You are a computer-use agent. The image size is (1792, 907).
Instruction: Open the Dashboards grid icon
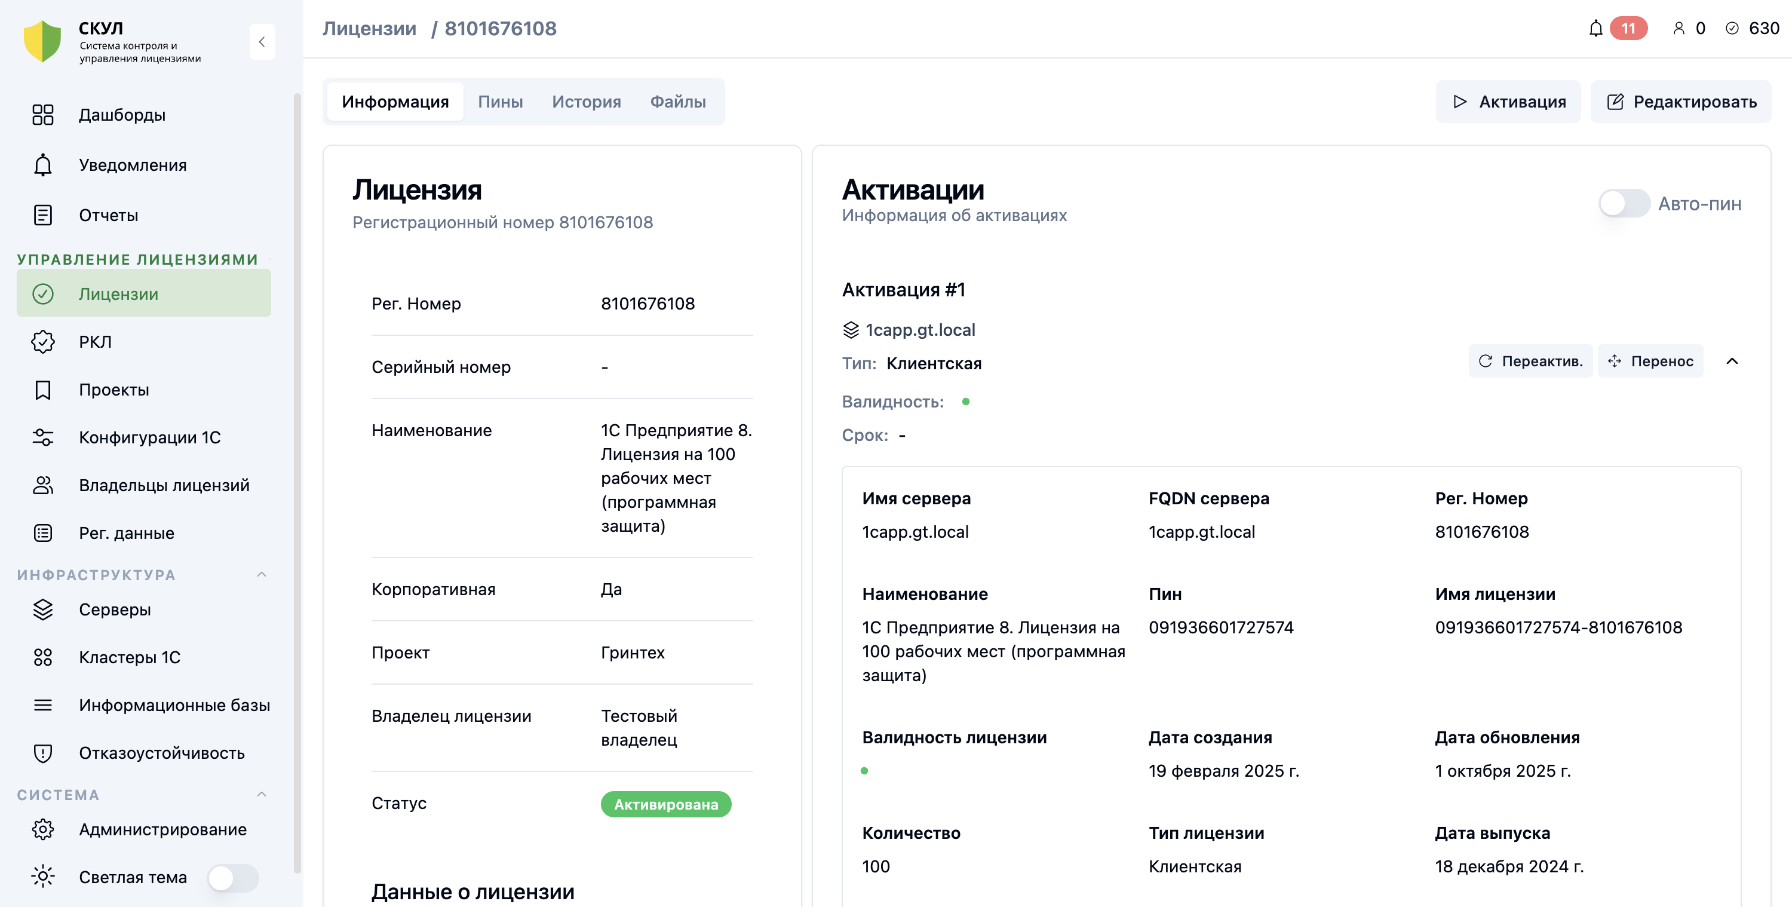point(42,115)
